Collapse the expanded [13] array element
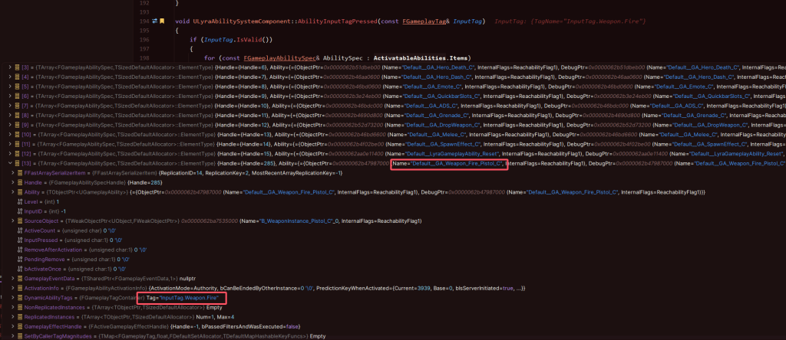The height and width of the screenshot is (340, 786). coord(9,164)
